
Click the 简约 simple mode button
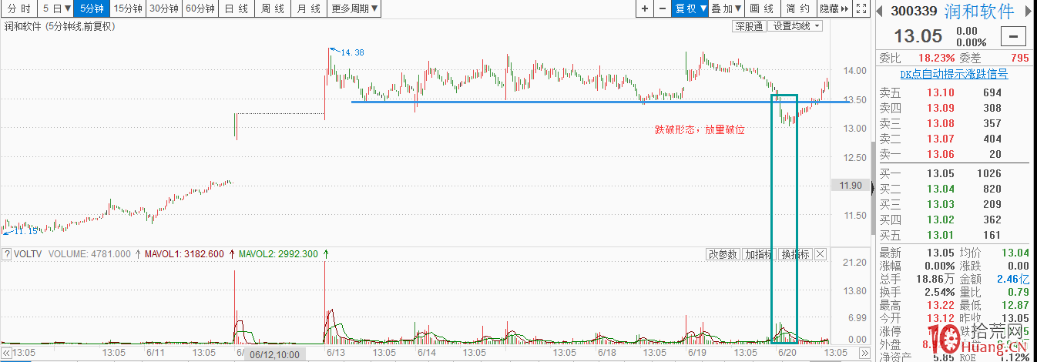coord(798,9)
